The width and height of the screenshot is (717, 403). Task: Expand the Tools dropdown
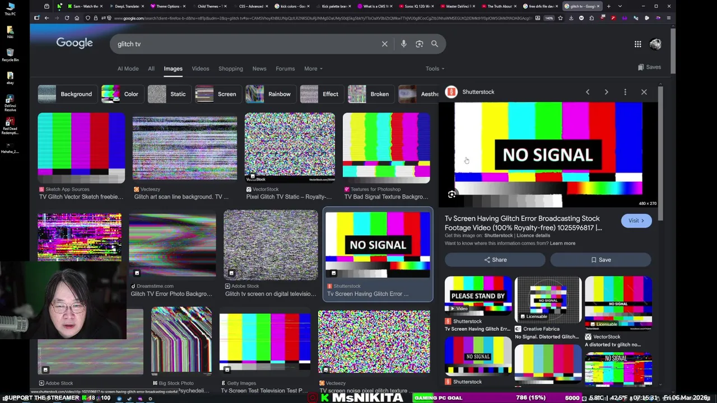click(435, 69)
